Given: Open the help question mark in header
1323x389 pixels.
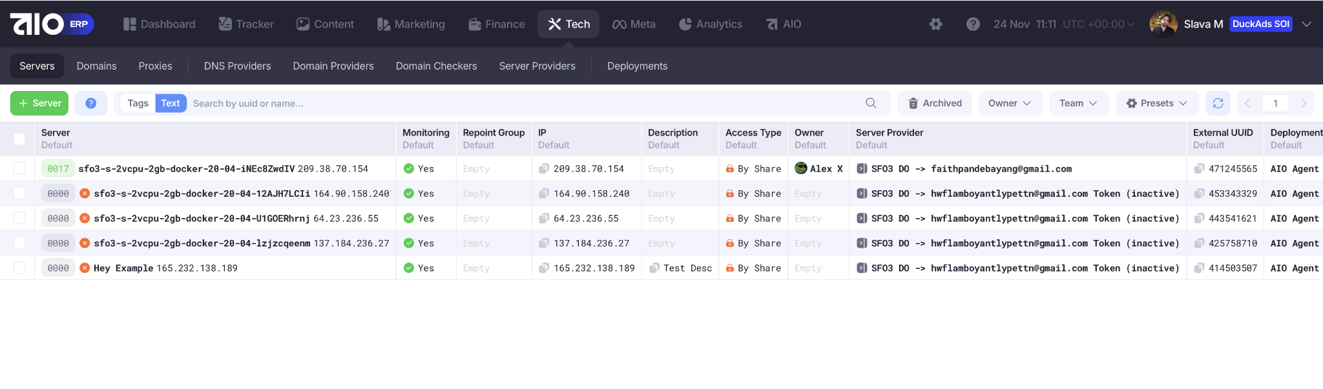Looking at the screenshot, I should (973, 25).
